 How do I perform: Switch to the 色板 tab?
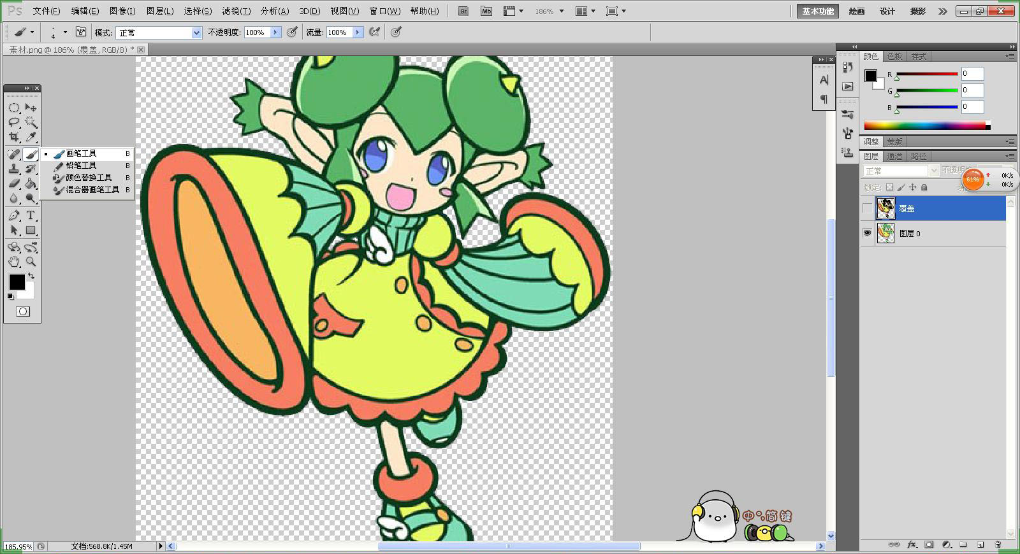pos(894,57)
